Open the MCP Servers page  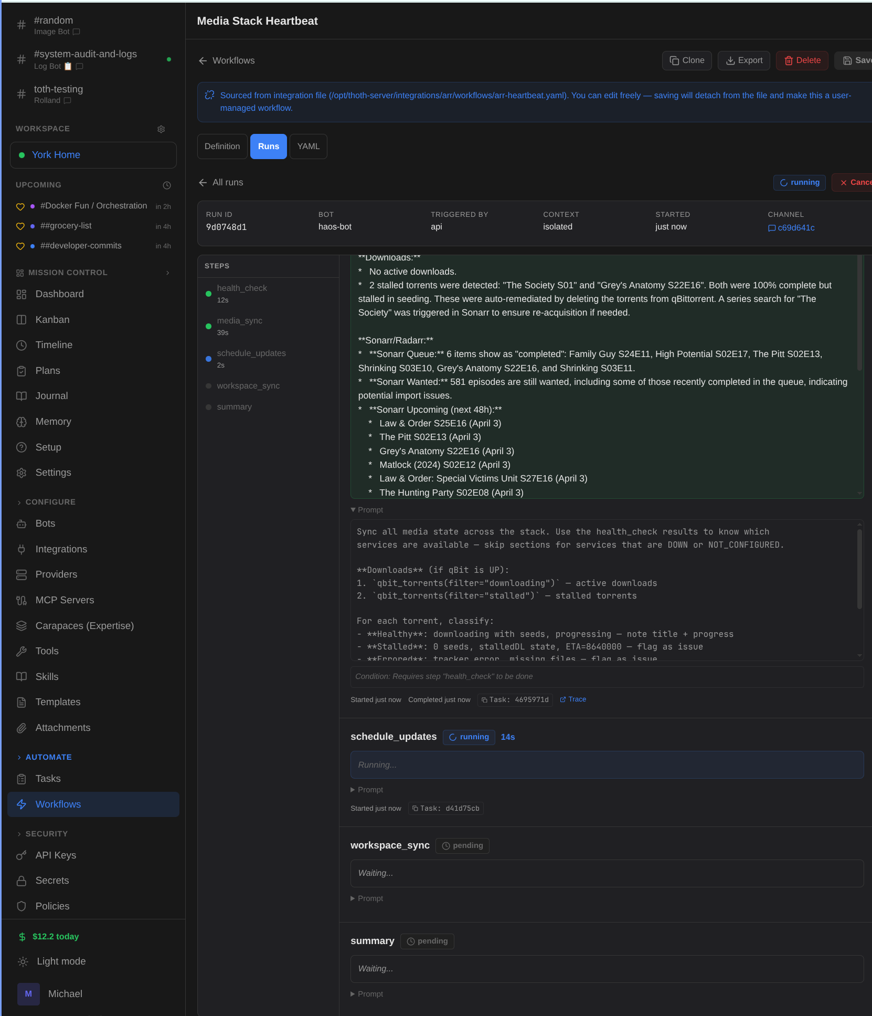click(x=65, y=600)
